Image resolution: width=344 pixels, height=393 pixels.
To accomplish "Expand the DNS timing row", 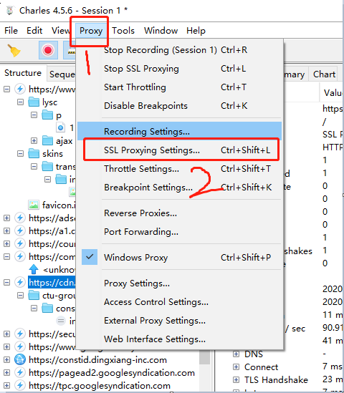I will pyautogui.click(x=236, y=354).
